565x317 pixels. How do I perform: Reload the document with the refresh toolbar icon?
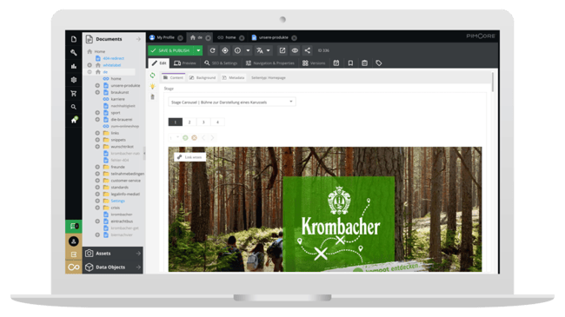pyautogui.click(x=213, y=50)
